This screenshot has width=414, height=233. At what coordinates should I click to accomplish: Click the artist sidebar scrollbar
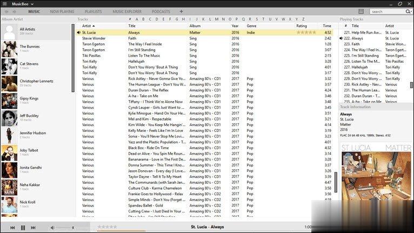click(x=73, y=58)
